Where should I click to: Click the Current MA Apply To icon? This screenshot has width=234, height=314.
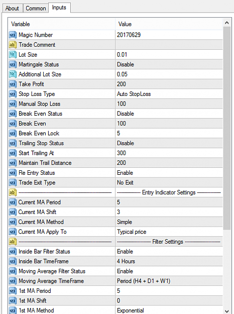click(13, 232)
